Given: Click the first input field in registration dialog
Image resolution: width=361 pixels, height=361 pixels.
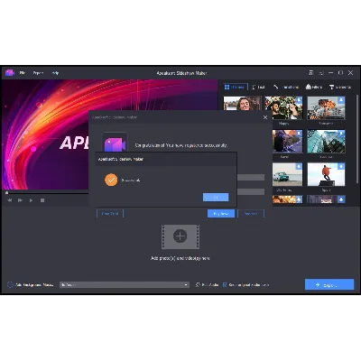Looking at the screenshot, I should (251, 178).
